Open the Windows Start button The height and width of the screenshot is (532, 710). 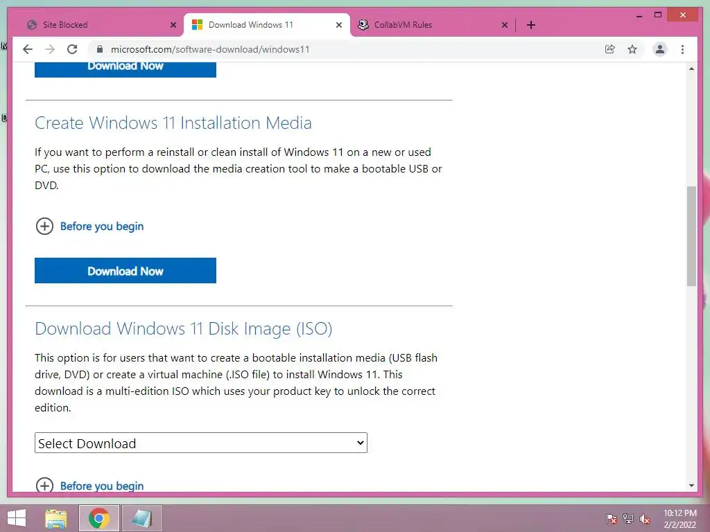point(17,518)
